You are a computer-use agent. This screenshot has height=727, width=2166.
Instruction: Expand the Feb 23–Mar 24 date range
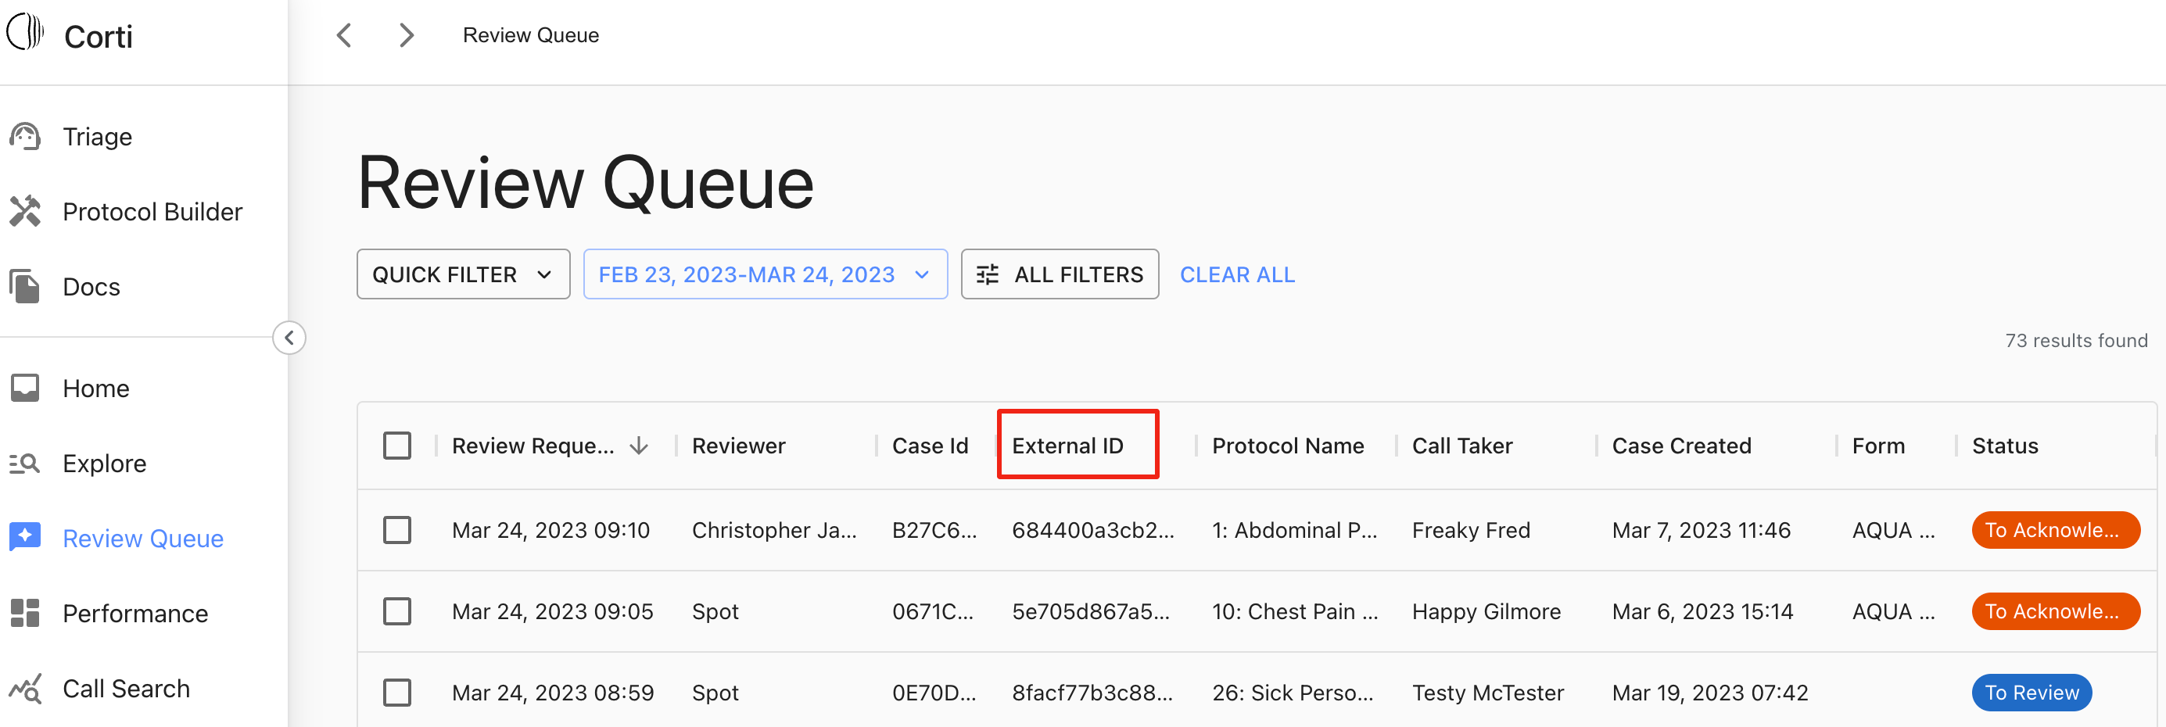(764, 275)
